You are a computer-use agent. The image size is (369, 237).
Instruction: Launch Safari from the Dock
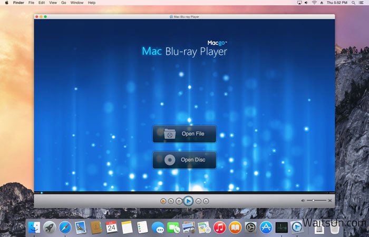click(65, 228)
